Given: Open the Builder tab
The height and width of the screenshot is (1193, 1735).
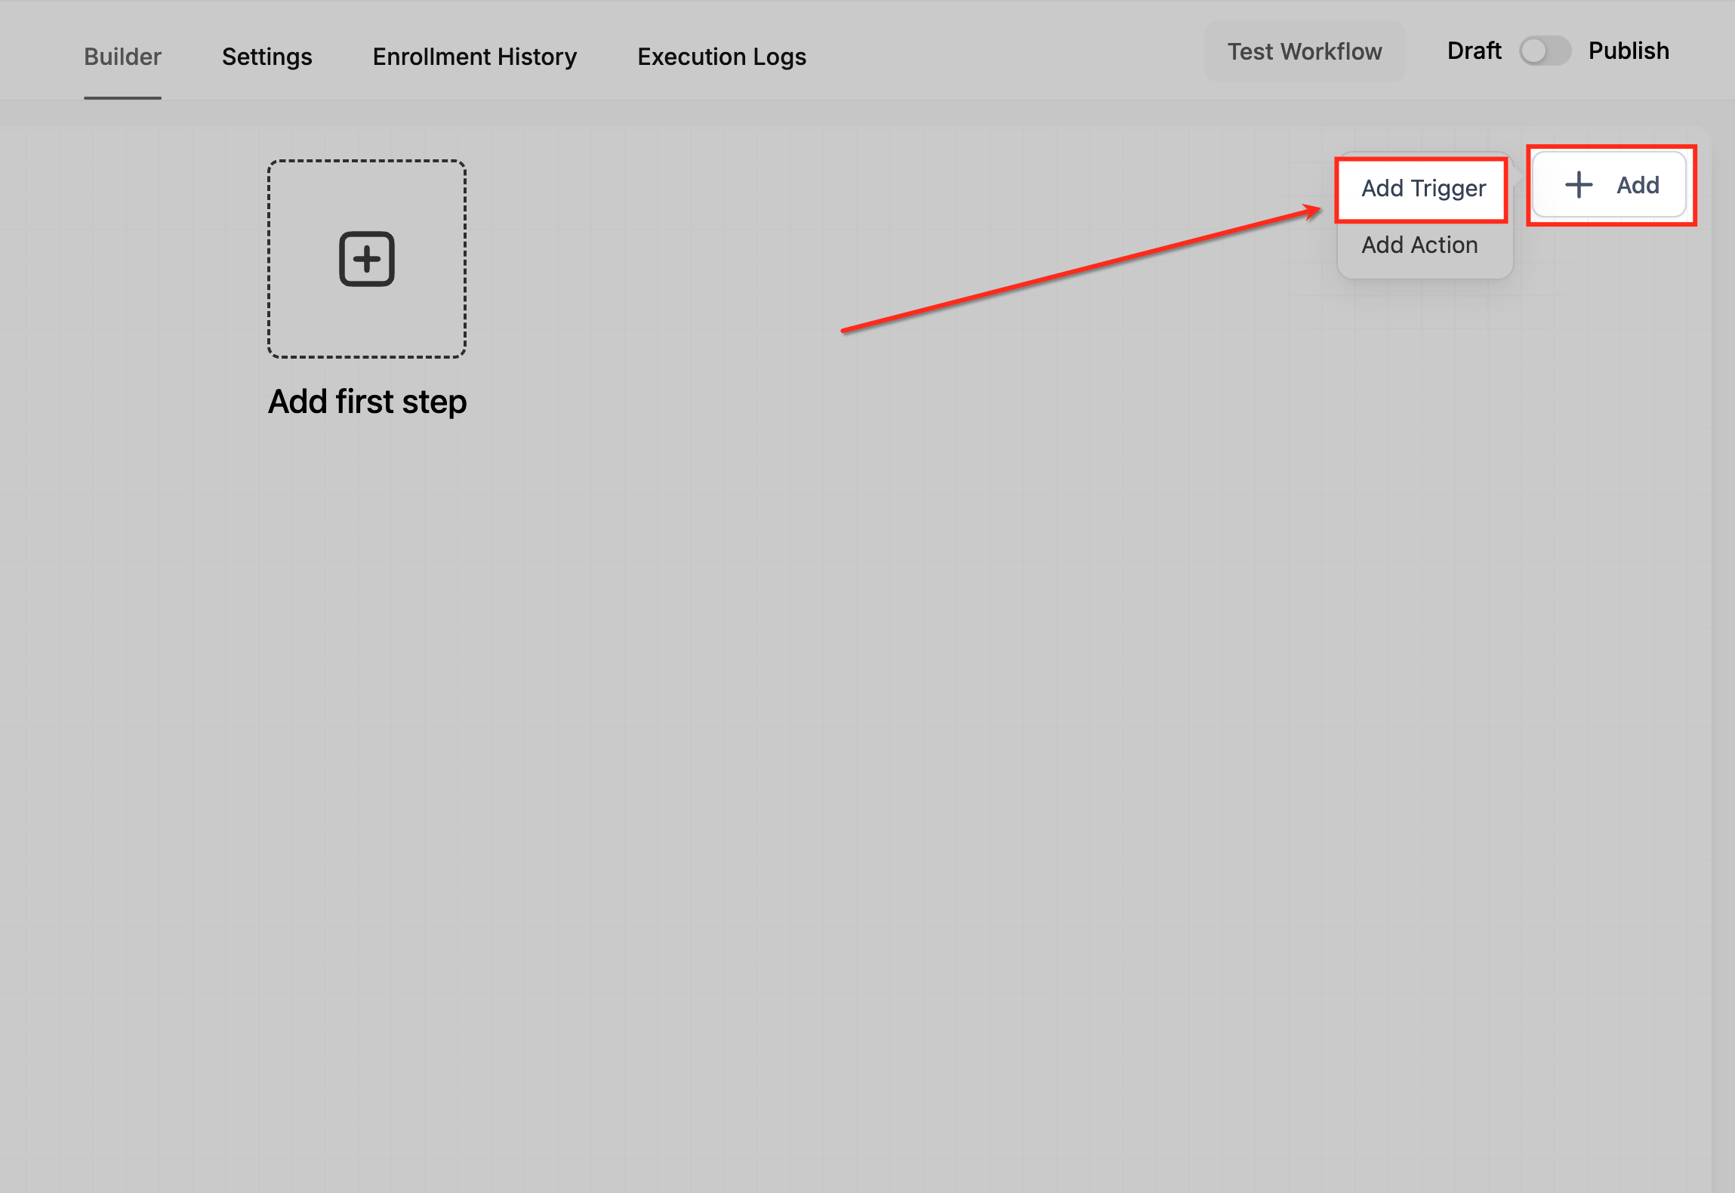Looking at the screenshot, I should coord(122,57).
